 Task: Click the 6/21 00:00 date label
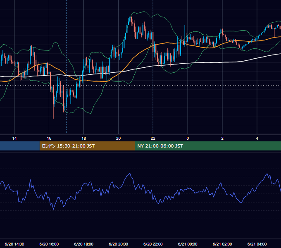coord(188,244)
